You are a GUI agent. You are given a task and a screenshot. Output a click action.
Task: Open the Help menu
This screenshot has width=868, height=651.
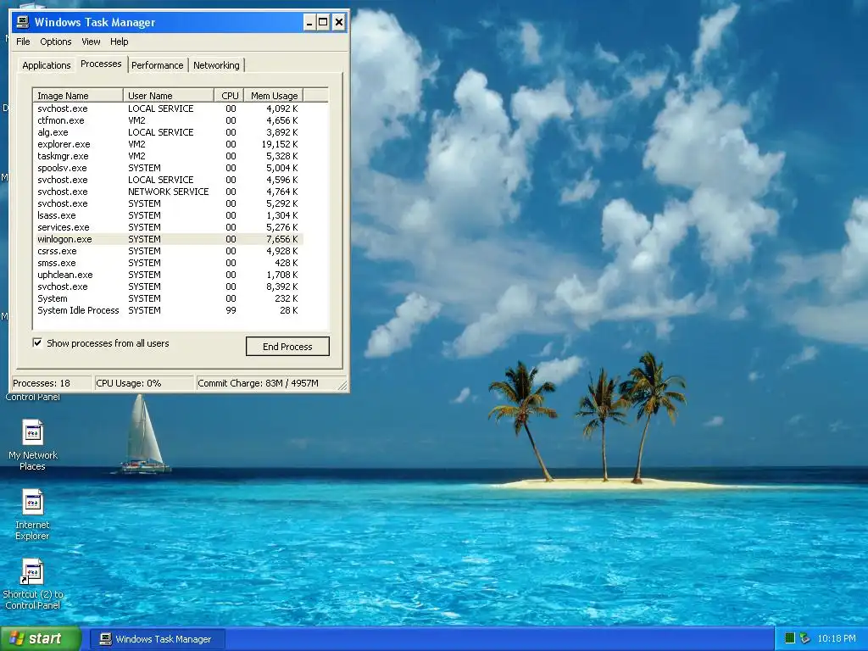tap(119, 42)
